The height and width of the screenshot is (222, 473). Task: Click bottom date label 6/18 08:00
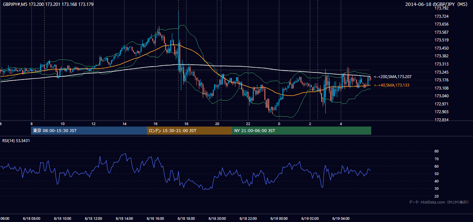tap(31, 219)
